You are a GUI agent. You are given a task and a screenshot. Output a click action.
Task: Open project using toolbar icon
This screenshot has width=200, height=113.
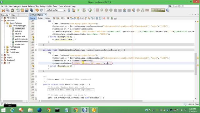(27, 10)
